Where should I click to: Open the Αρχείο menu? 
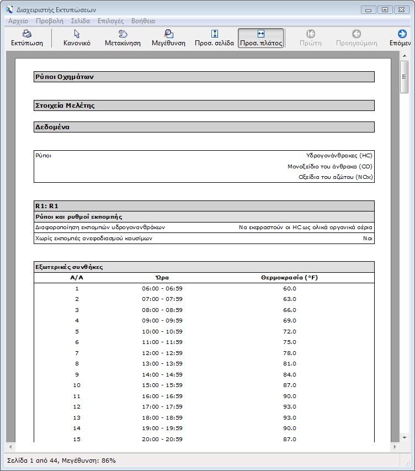tap(18, 21)
